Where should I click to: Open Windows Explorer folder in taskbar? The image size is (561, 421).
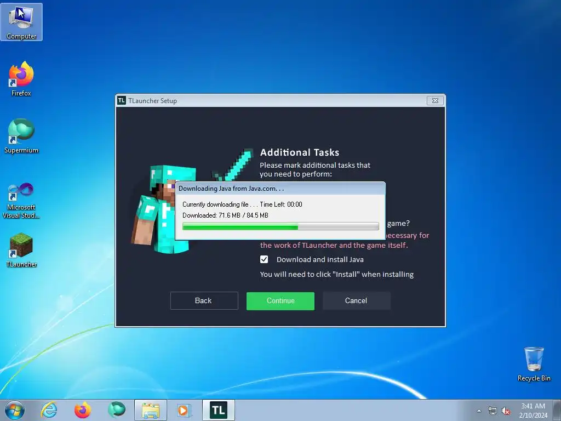pos(151,410)
